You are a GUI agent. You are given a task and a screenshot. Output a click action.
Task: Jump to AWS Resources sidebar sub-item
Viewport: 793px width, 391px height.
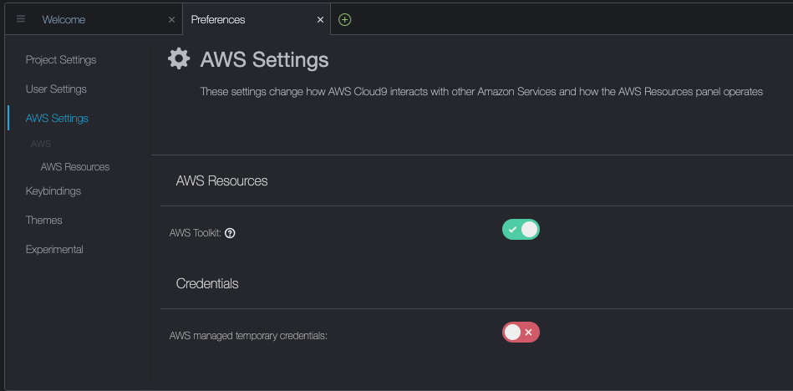point(75,167)
